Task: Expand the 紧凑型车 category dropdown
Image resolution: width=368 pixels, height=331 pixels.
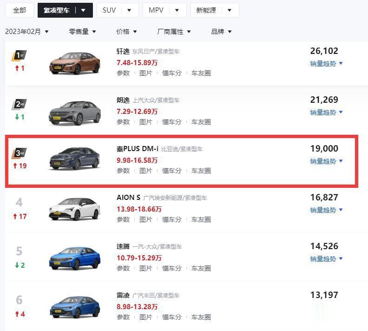Action: [83, 10]
